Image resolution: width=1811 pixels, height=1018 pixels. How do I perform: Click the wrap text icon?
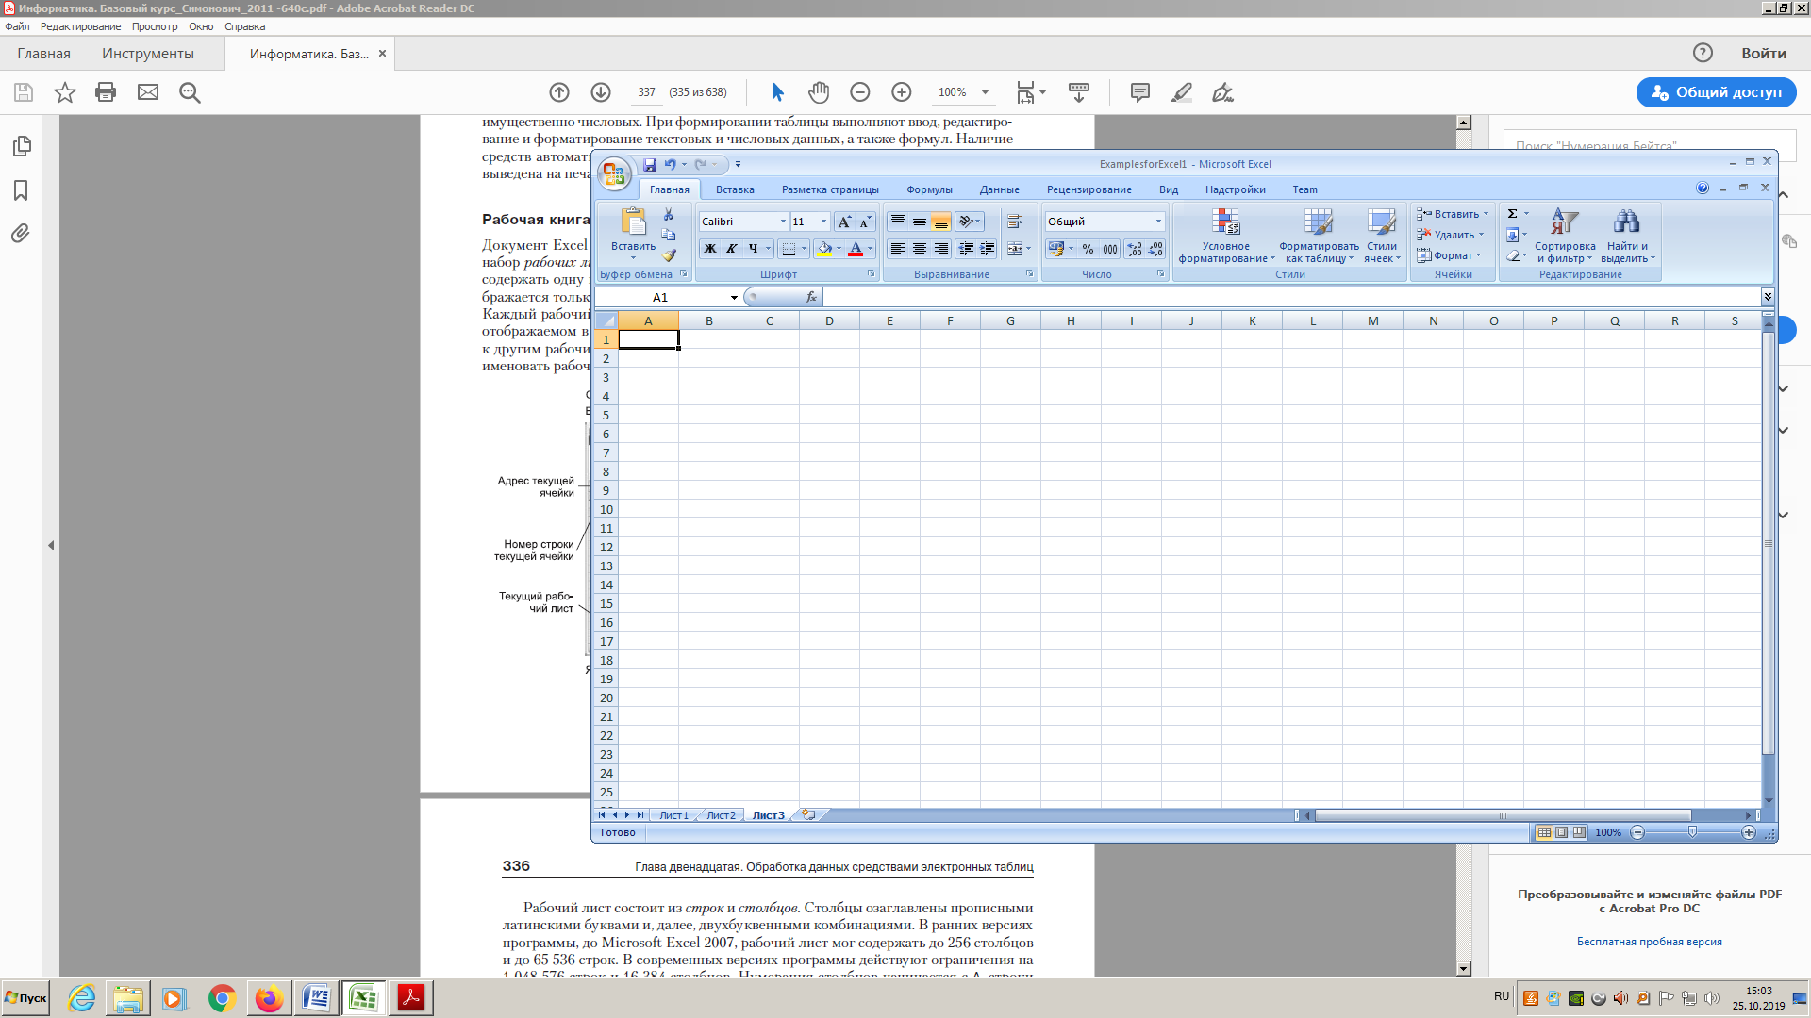1015,222
